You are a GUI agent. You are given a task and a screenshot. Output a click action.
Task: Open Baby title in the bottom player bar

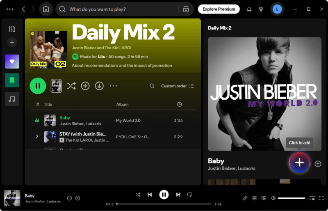coord(30,196)
